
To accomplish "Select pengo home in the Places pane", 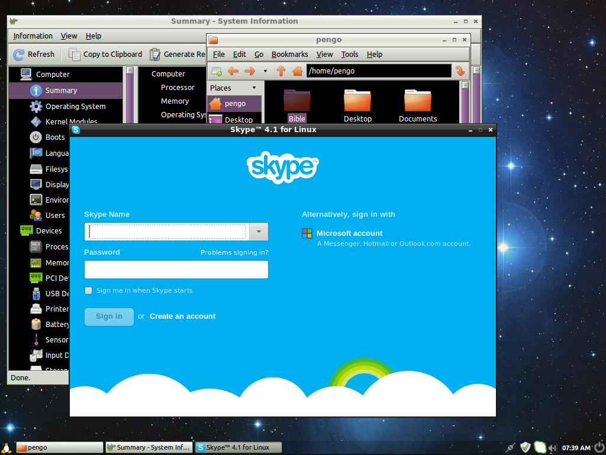I will pos(234,104).
